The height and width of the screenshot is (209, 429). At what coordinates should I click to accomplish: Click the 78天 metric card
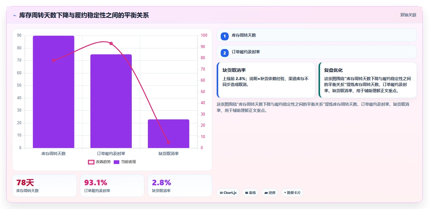pyautogui.click(x=44, y=186)
